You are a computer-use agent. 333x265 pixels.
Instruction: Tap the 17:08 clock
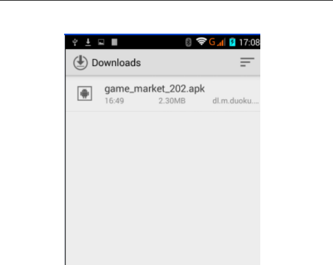tap(249, 42)
